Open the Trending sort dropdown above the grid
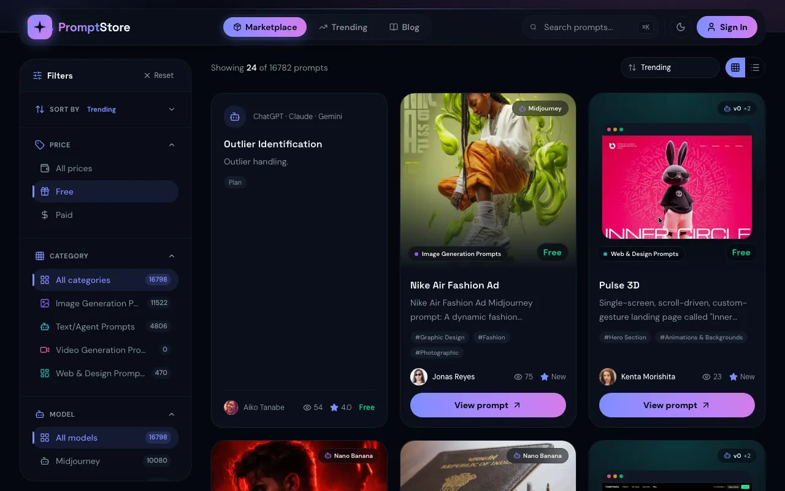 pyautogui.click(x=670, y=68)
